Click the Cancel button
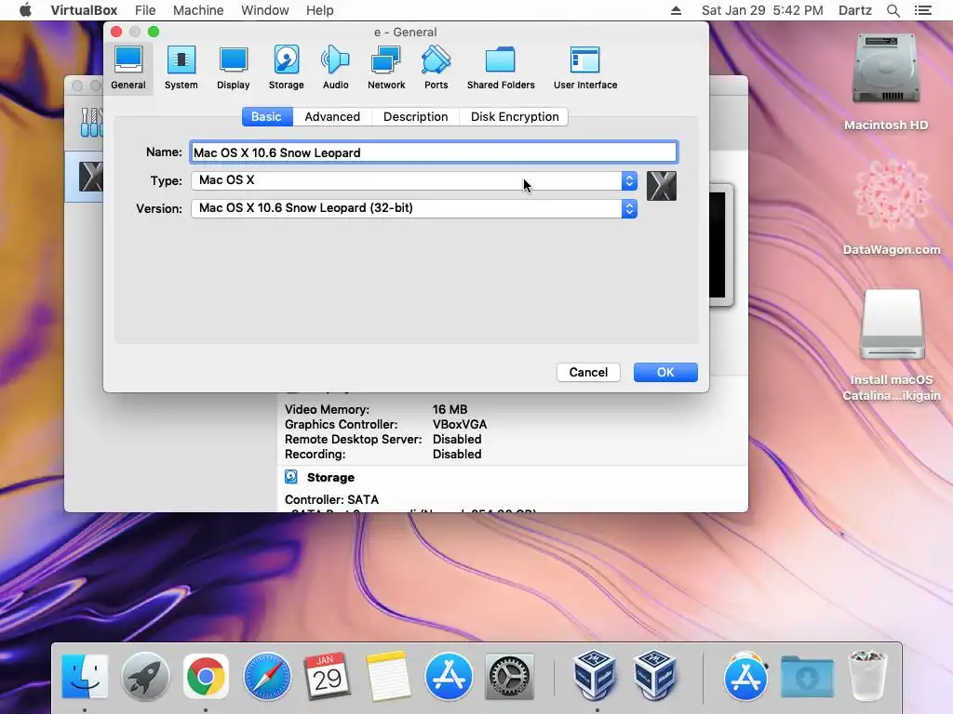 pyautogui.click(x=588, y=372)
